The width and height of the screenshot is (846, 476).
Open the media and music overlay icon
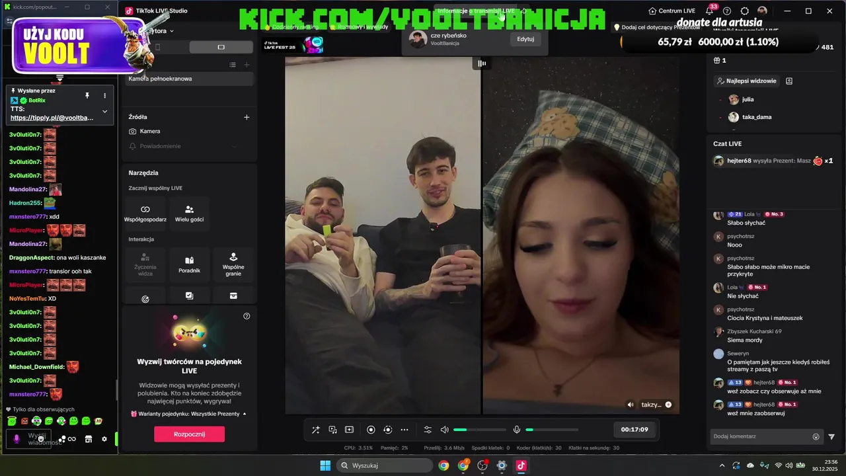tap(333, 430)
